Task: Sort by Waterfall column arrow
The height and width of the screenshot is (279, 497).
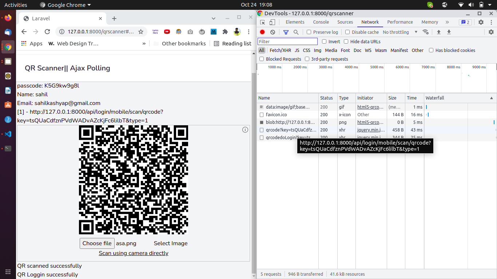Action: (492, 98)
